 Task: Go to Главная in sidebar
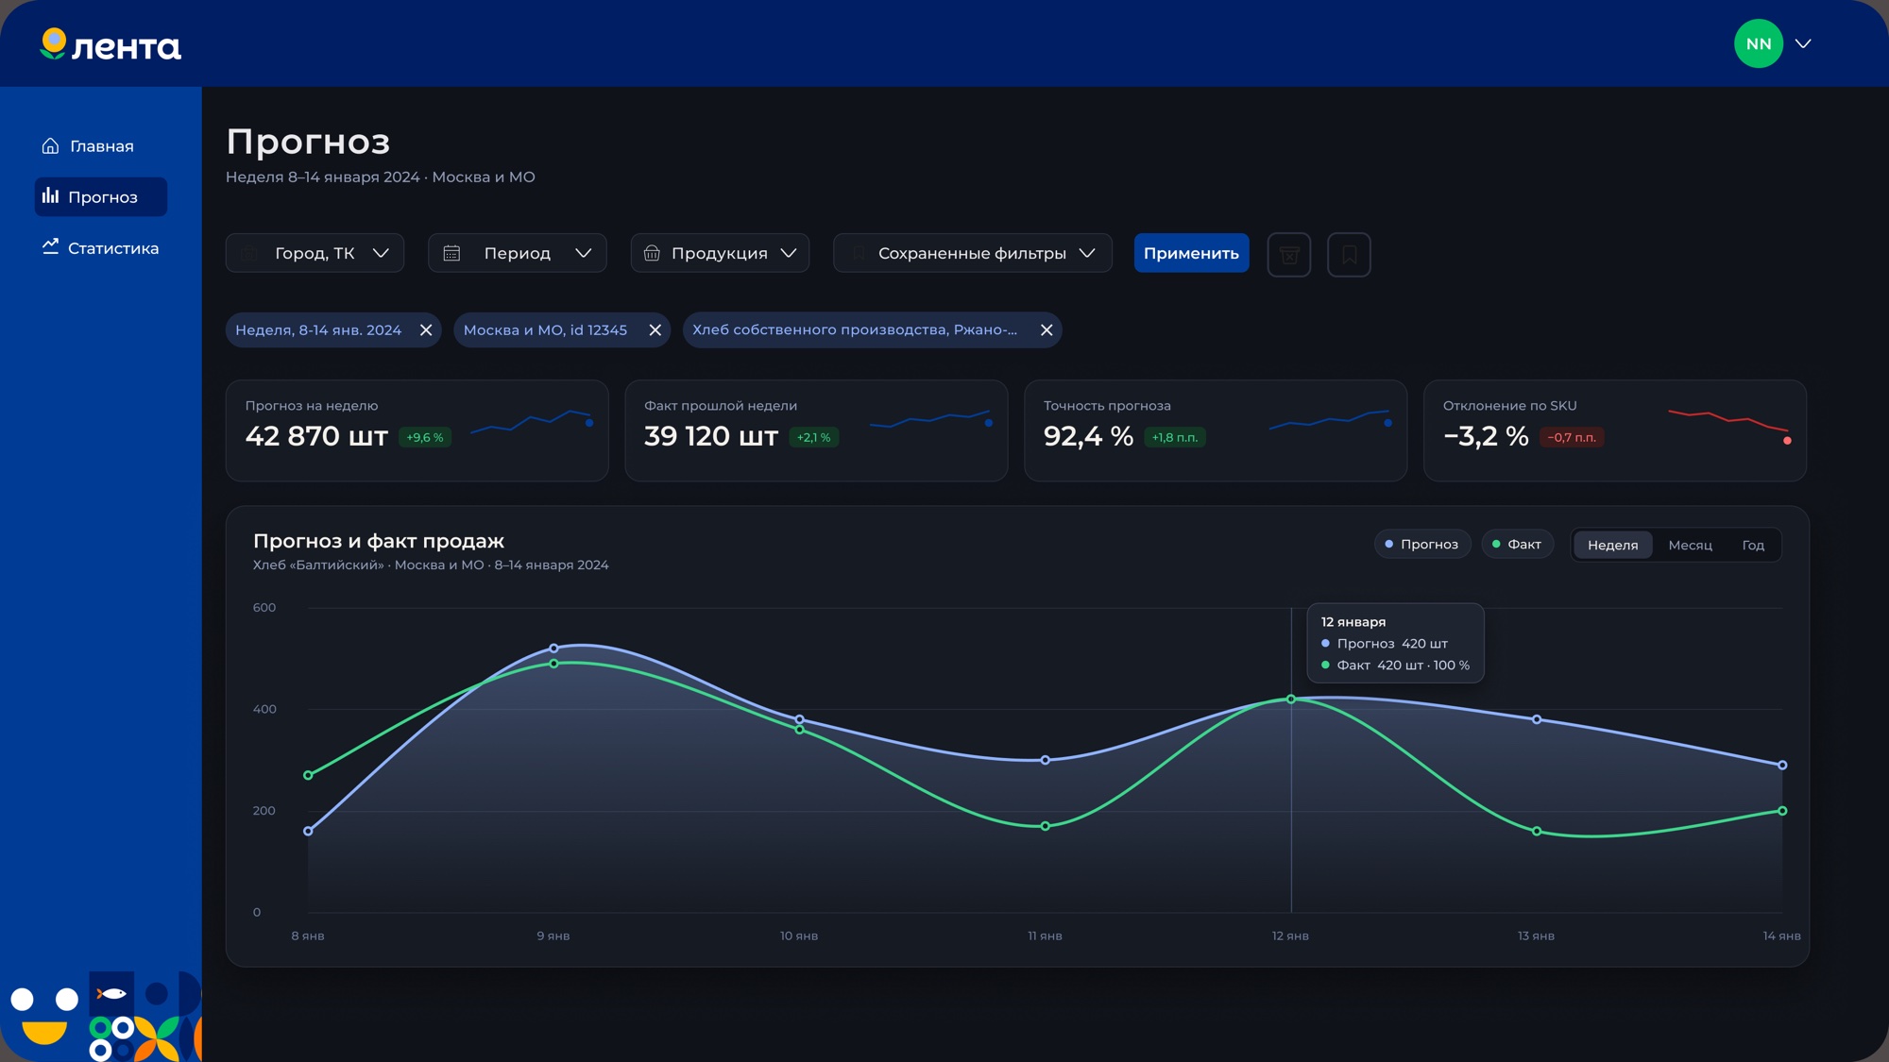[x=88, y=146]
